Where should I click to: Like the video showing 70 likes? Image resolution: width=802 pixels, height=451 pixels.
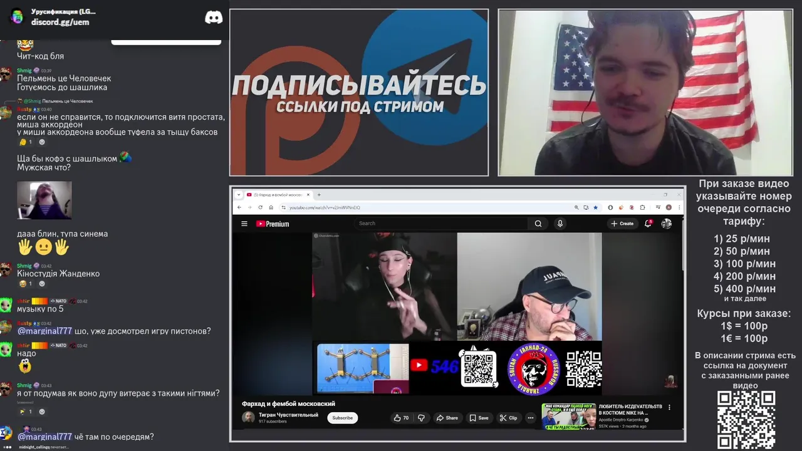click(400, 418)
